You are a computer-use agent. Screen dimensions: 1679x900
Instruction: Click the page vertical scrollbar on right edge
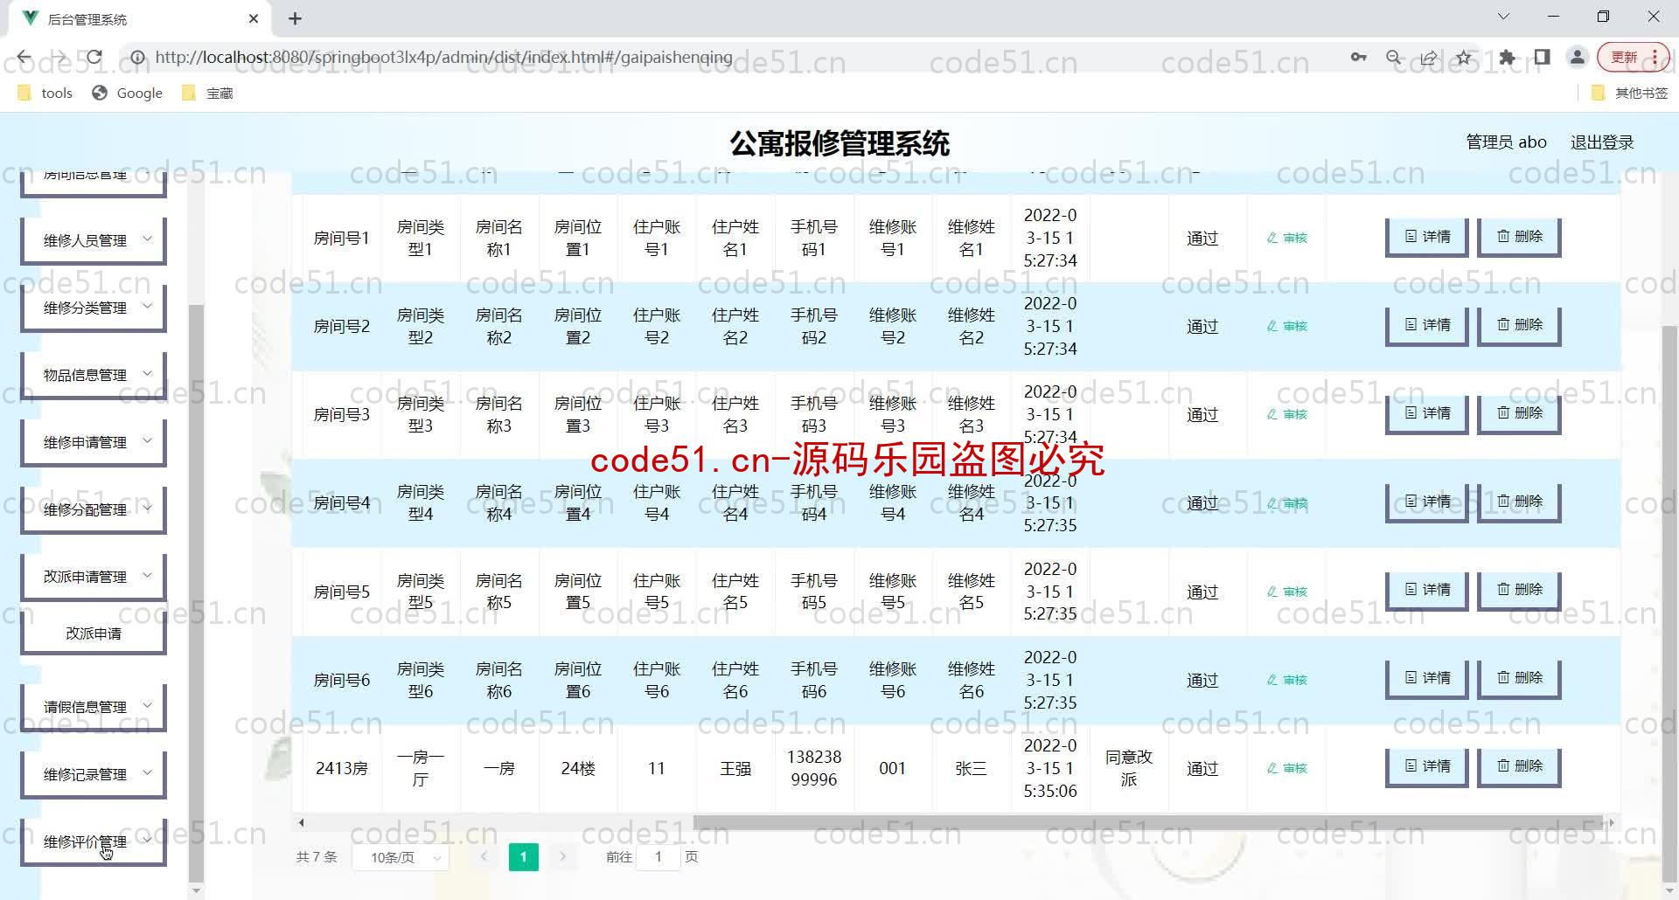(1669, 603)
